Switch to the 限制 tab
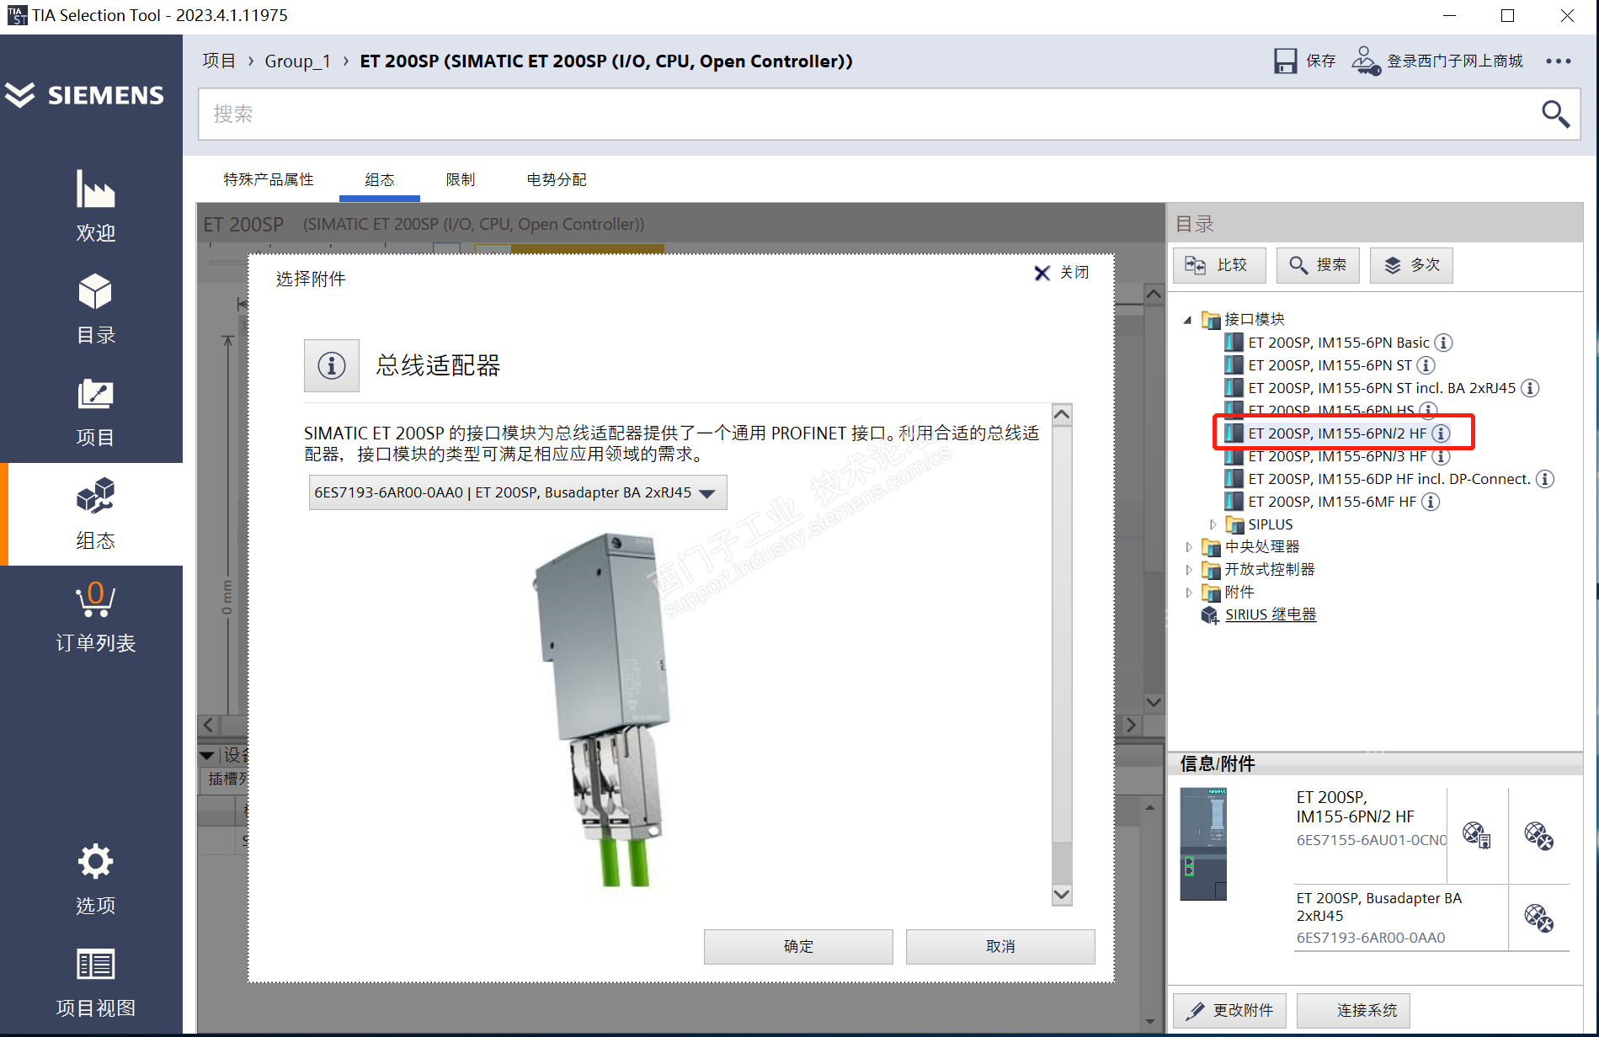The width and height of the screenshot is (1599, 1037). (461, 179)
